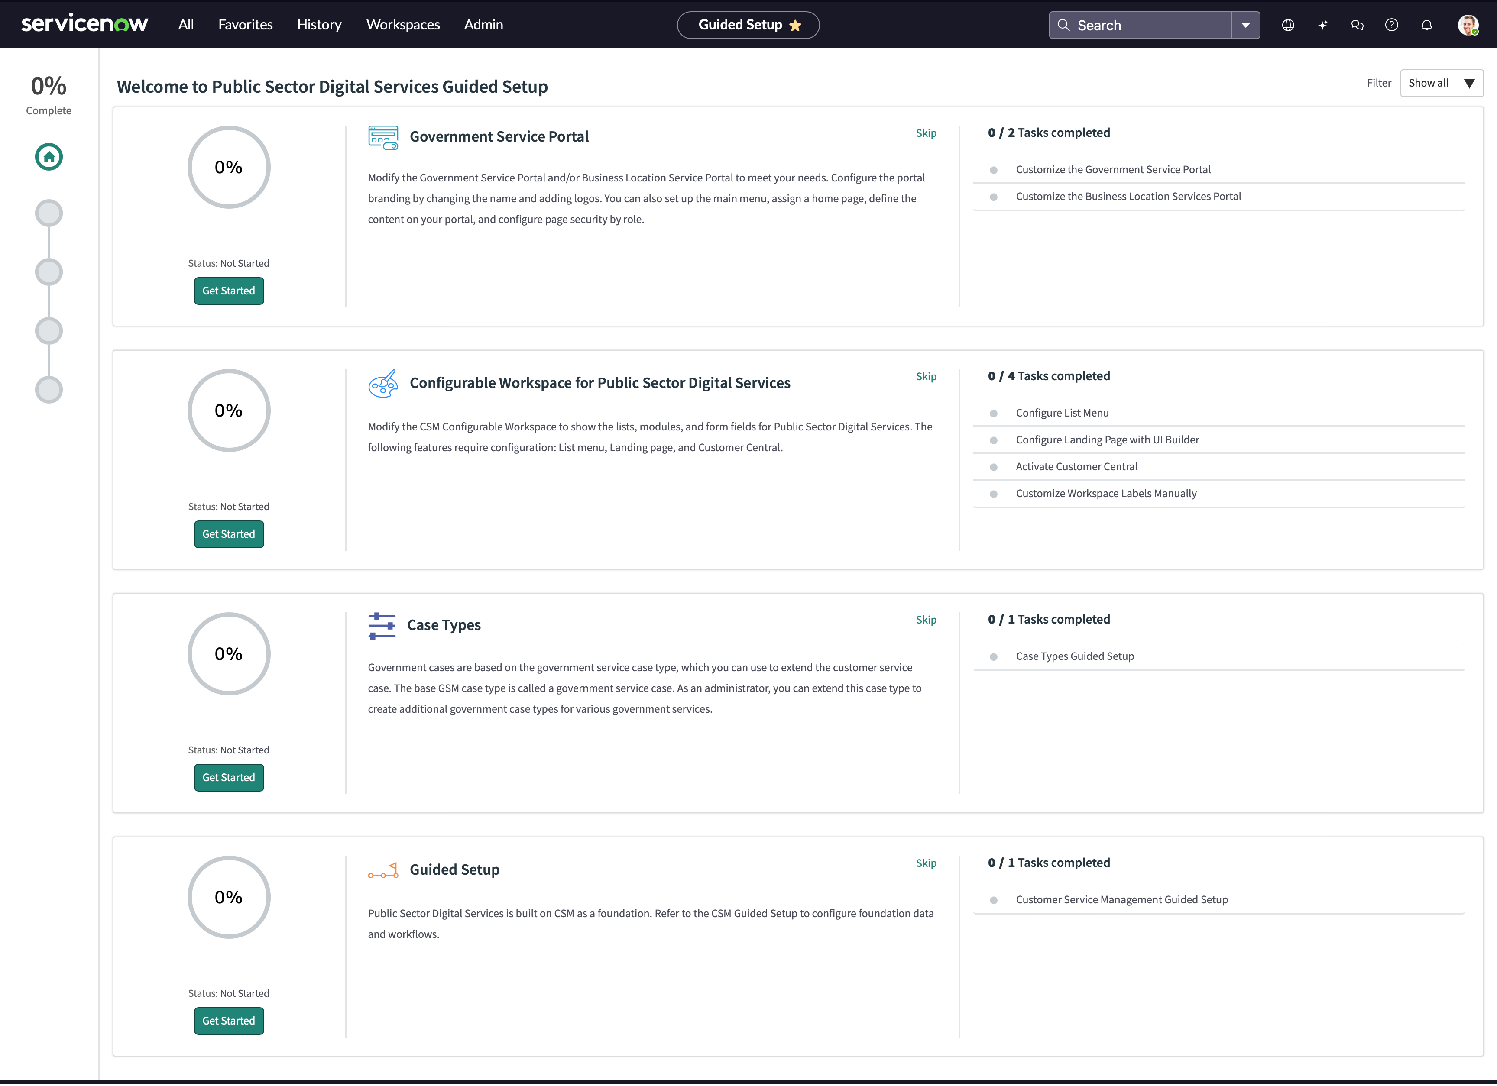Click status dot beside Configure List Menu
The width and height of the screenshot is (1497, 1086).
click(993, 414)
